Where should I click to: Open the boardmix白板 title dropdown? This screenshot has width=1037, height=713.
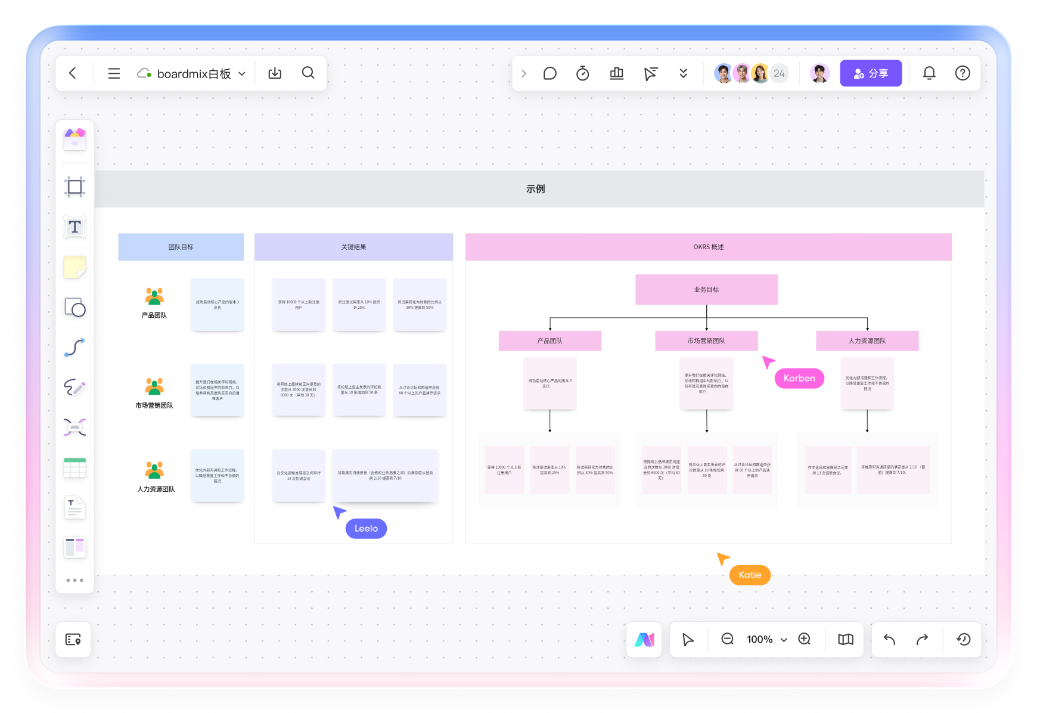coord(242,73)
